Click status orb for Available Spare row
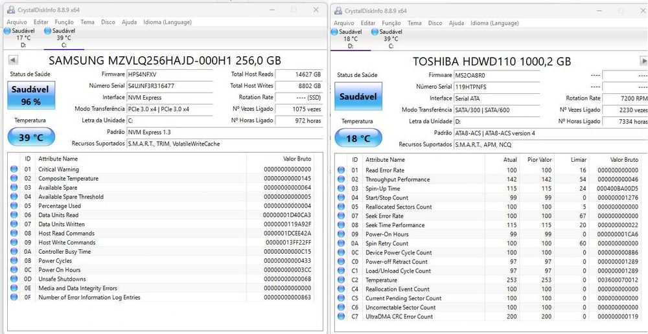Viewport: 648px width, 334px height. coord(14,188)
